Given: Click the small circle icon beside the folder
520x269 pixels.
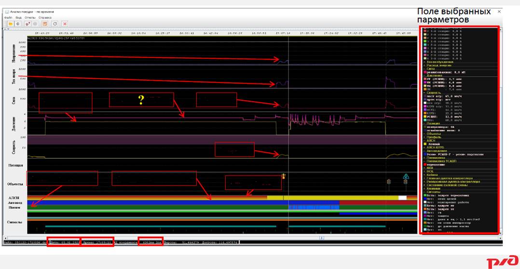Looking at the screenshot, I should (18, 24).
